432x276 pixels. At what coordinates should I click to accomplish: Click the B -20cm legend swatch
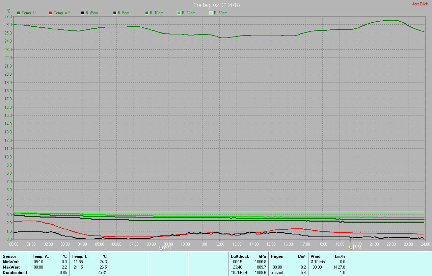click(179, 13)
